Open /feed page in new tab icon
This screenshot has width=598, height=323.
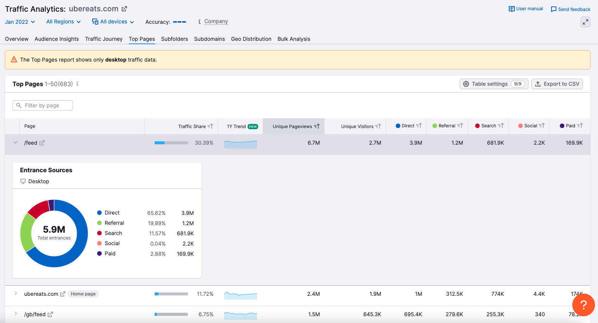[42, 143]
